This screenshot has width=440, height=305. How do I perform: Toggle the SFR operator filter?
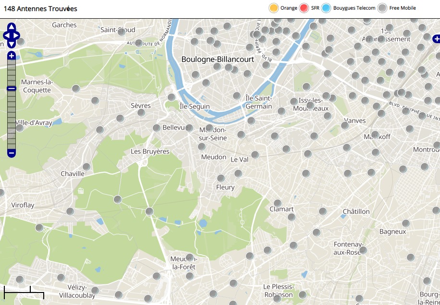point(304,8)
